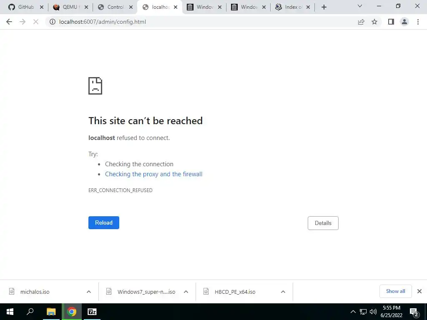View site information icon in address bar
This screenshot has height=320, width=427.
(52, 22)
